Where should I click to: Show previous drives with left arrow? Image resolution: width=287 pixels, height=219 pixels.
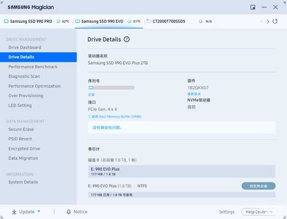coord(261,22)
